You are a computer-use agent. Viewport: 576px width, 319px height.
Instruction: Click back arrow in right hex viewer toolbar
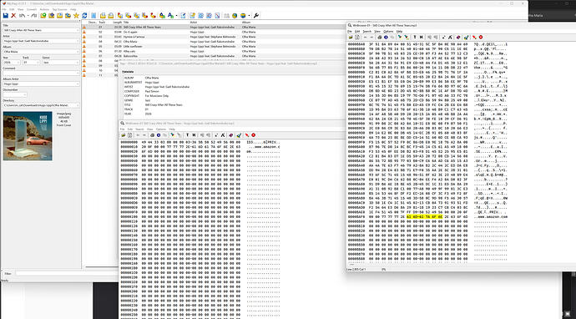click(365, 37)
